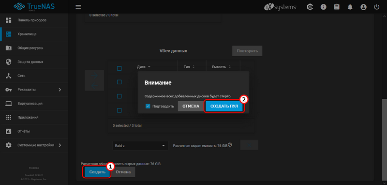The image size is (387, 185).
Task: Open Панель приборов menu item
Action: (34, 20)
